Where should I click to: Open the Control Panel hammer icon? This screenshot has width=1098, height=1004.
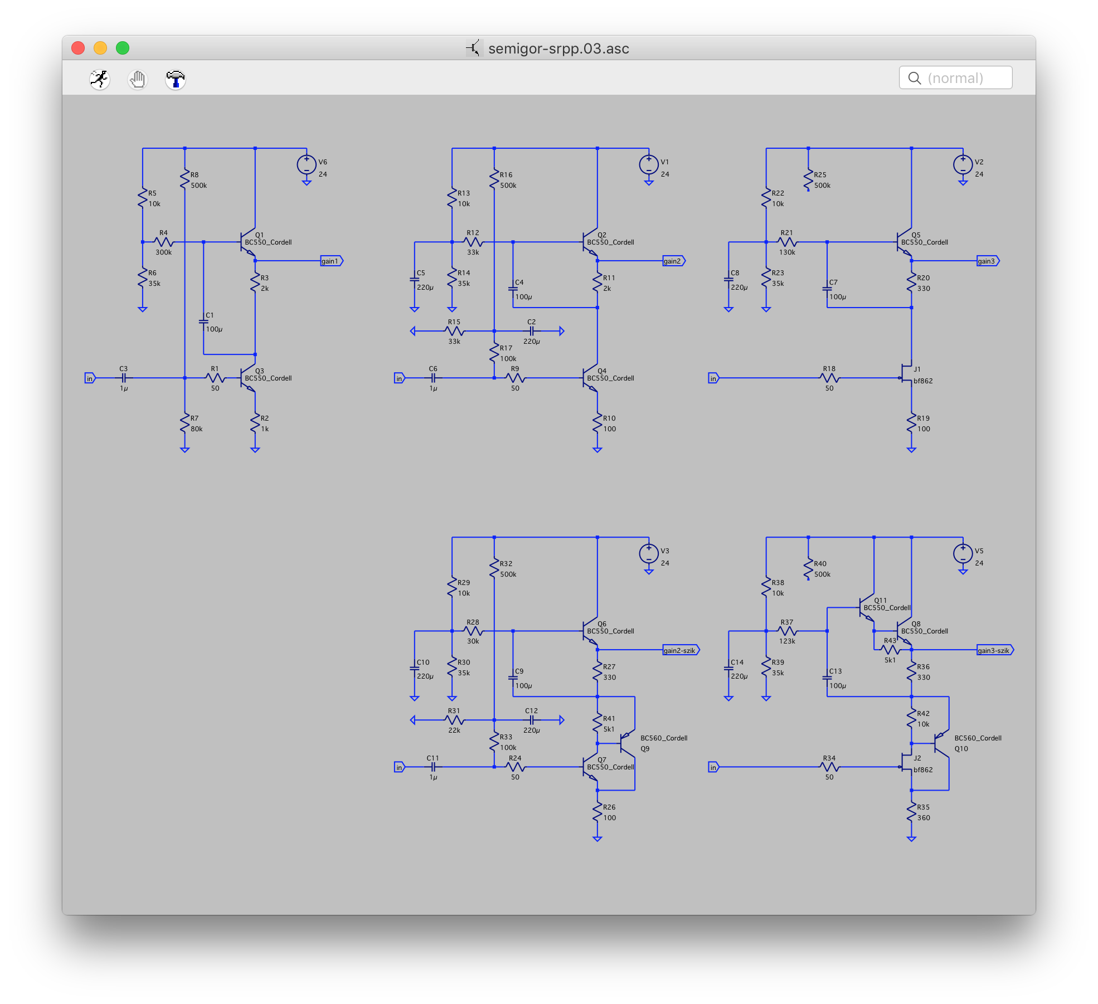[176, 79]
